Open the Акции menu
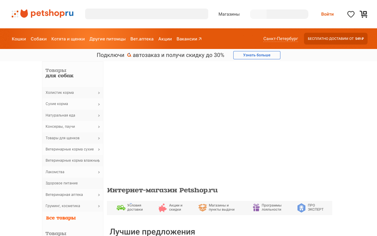Viewport: 377px width, 236px height. pyautogui.click(x=165, y=39)
